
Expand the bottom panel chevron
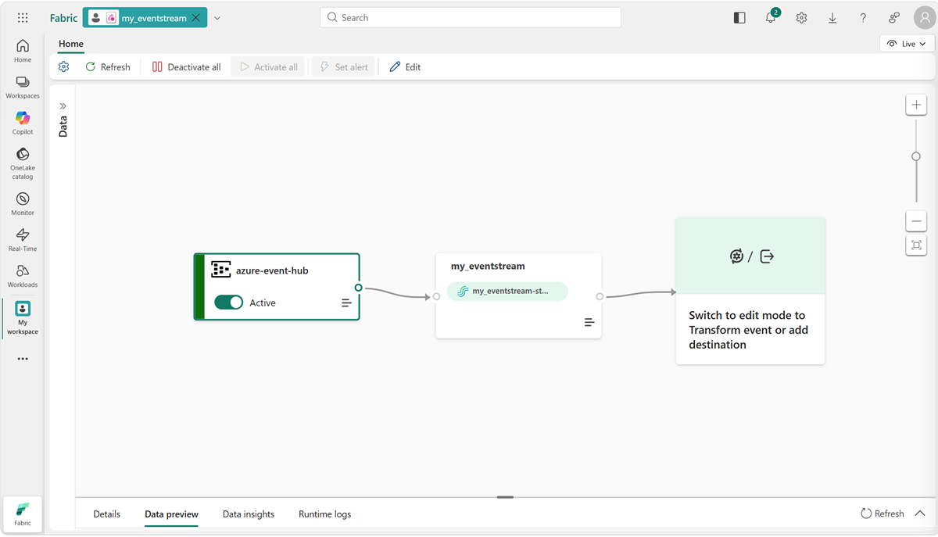point(920,514)
